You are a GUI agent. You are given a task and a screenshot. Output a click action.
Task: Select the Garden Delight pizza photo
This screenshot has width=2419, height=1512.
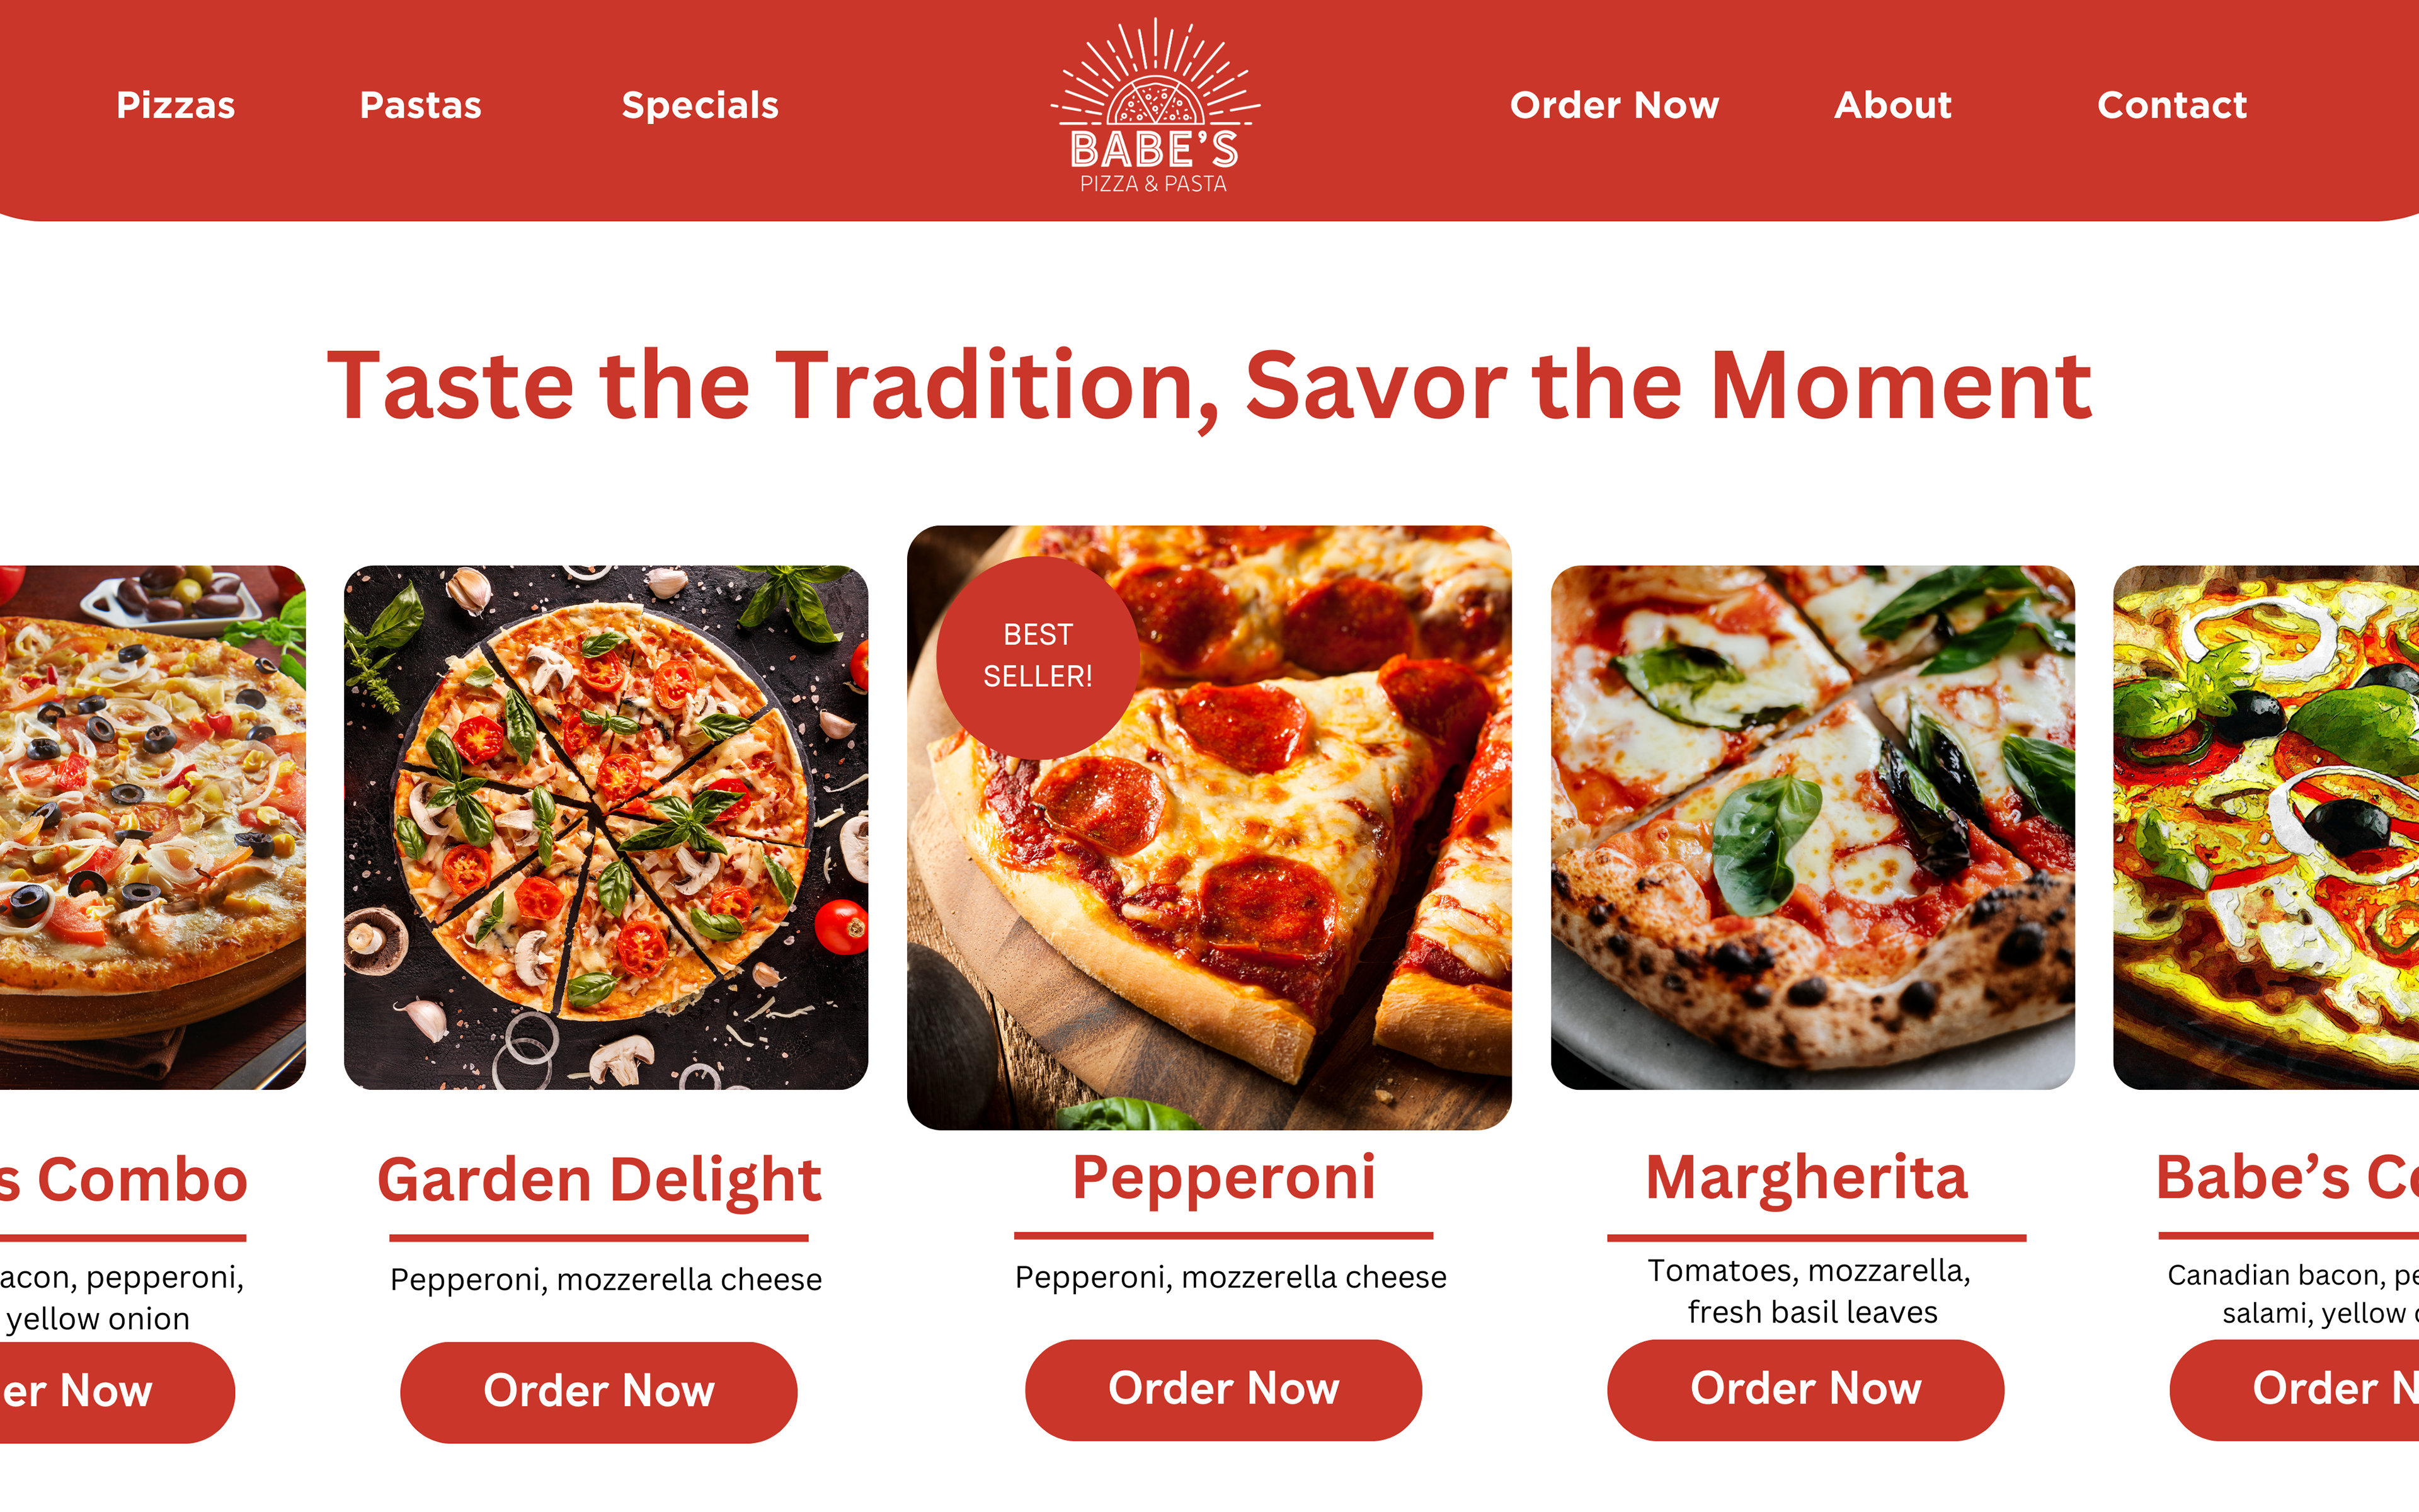[x=606, y=827]
